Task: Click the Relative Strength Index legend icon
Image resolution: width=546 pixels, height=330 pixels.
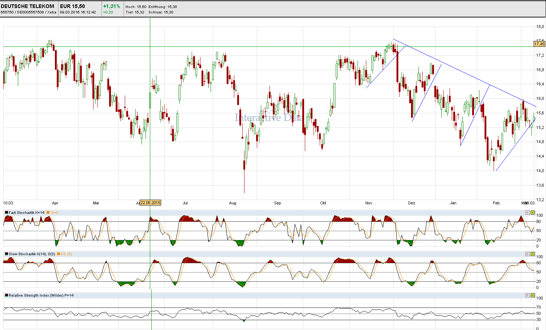Action: pos(7,296)
